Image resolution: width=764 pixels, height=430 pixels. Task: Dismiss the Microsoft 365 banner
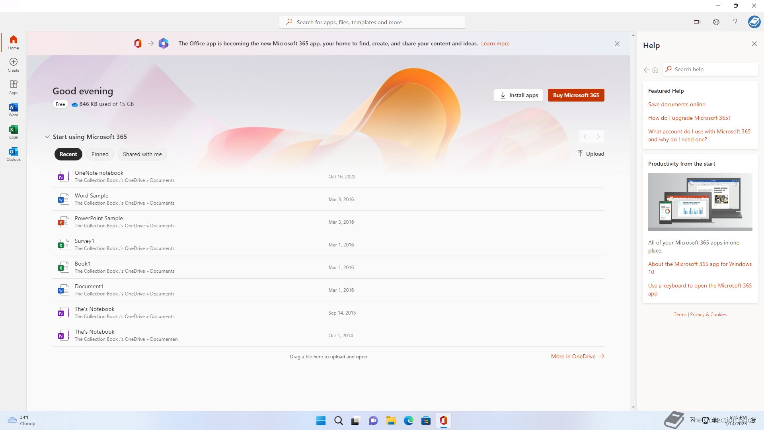click(617, 43)
